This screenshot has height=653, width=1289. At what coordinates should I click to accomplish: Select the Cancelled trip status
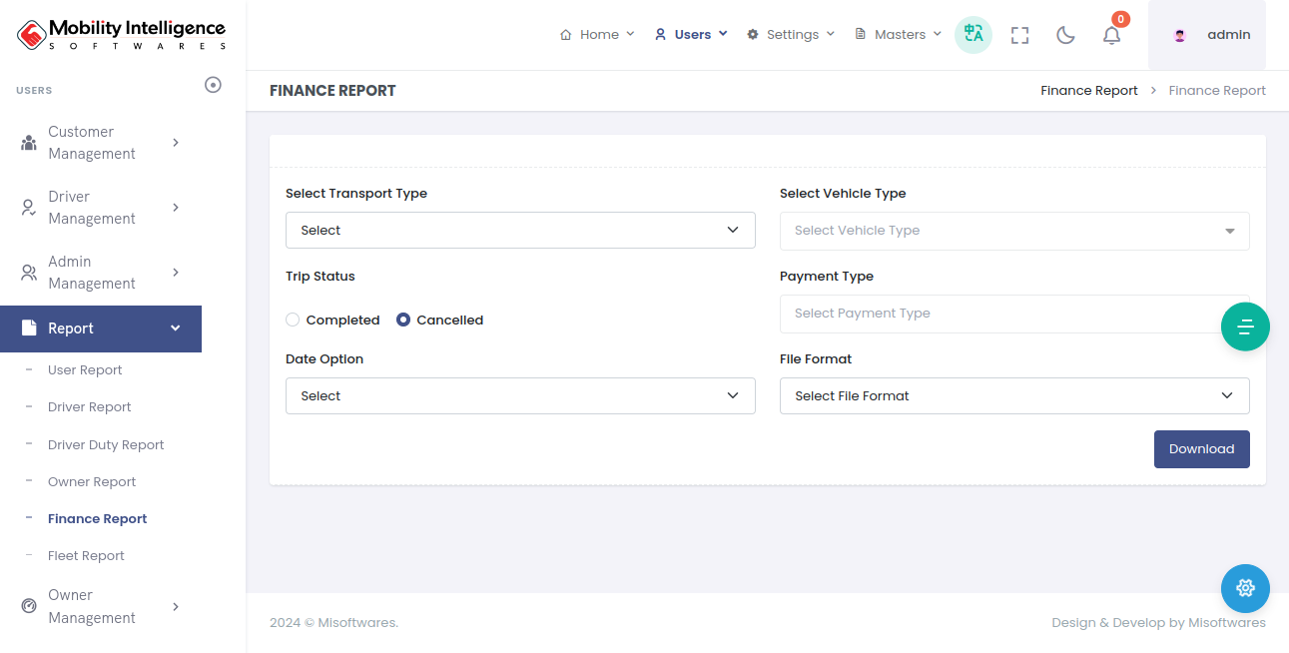[x=403, y=321]
